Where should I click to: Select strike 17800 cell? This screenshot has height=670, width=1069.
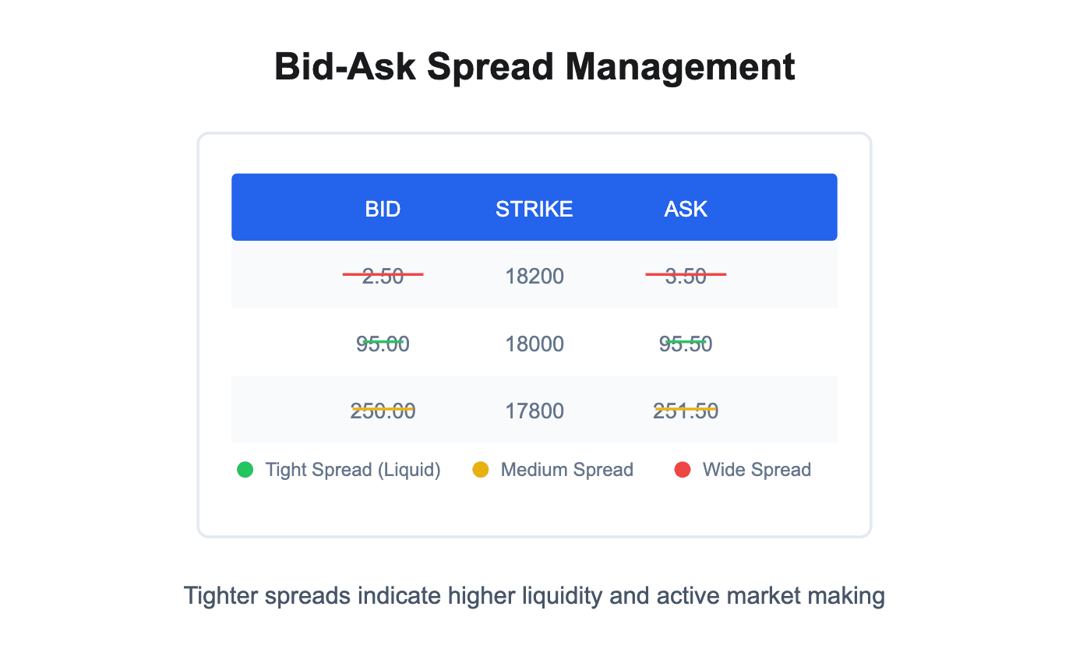534,411
